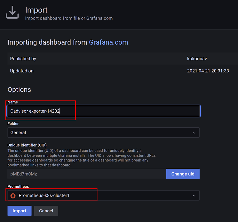Click the updated date 2021-04-21 20:31:33
The image size is (238, 222).
(208, 71)
